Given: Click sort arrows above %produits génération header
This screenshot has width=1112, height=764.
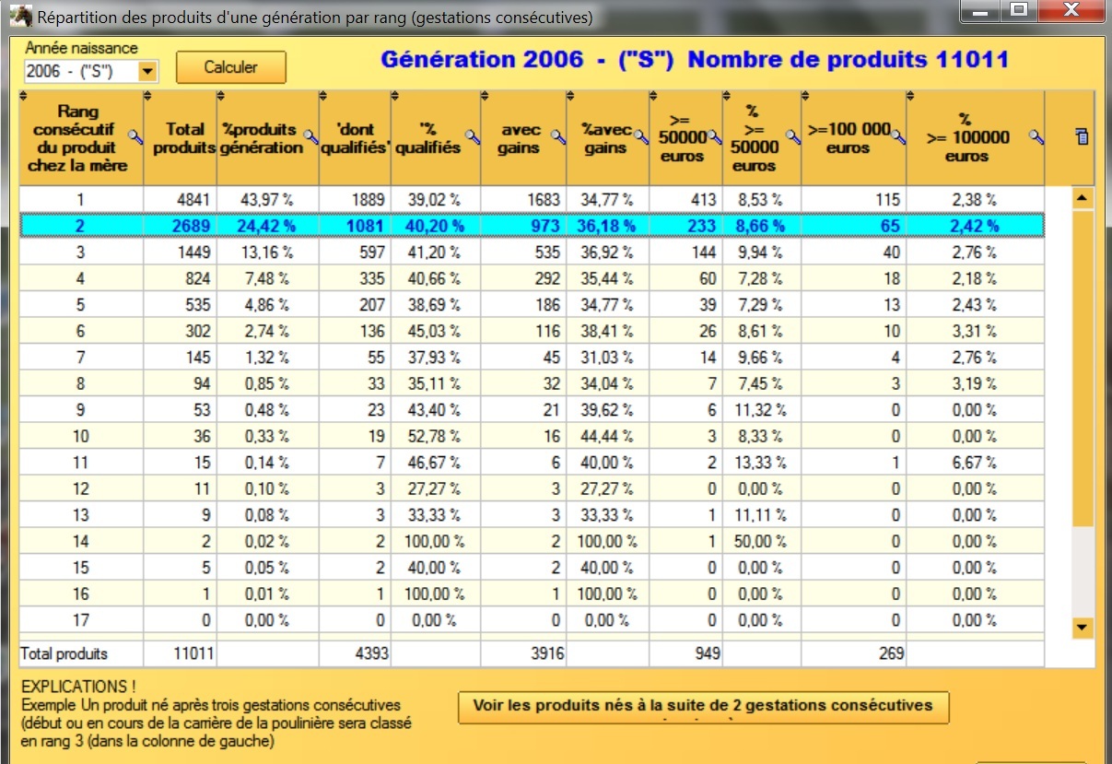Looking at the screenshot, I should pos(221,95).
